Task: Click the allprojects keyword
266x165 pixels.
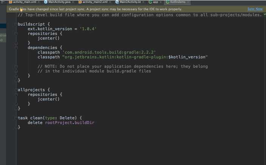Action: point(31,90)
